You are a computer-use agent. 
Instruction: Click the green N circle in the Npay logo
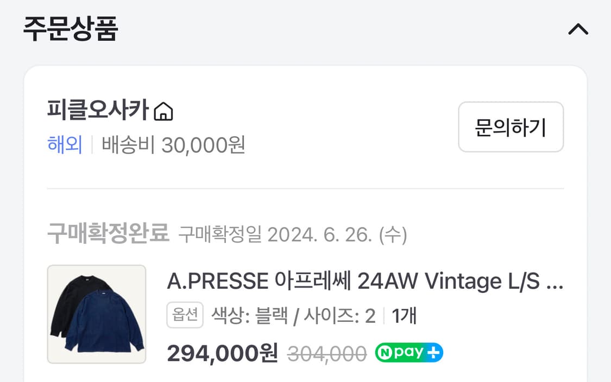coord(386,352)
